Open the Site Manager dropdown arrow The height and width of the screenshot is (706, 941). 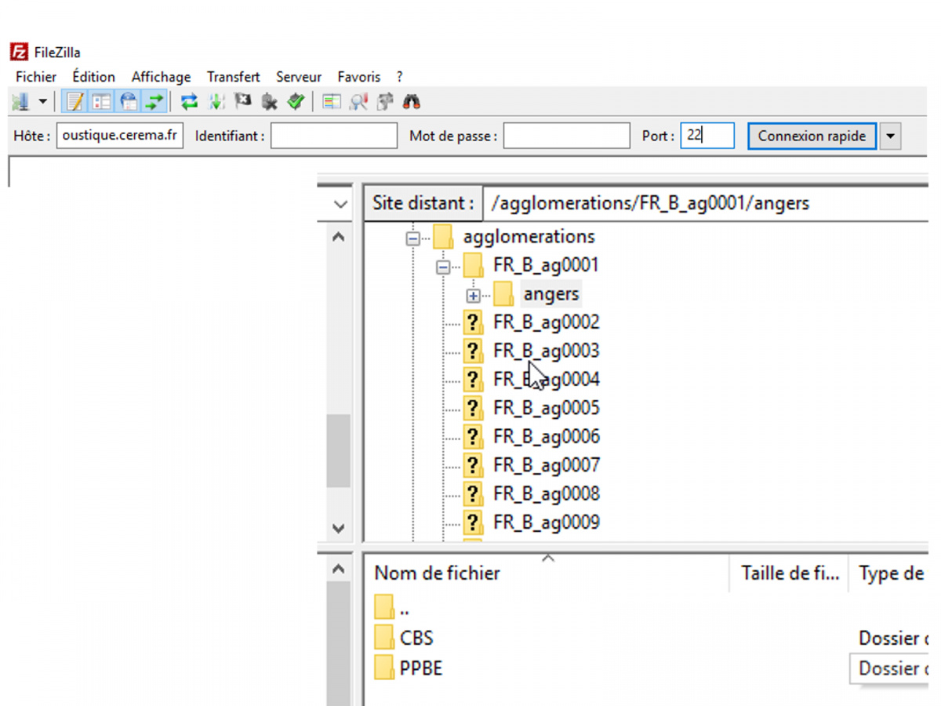coord(42,101)
